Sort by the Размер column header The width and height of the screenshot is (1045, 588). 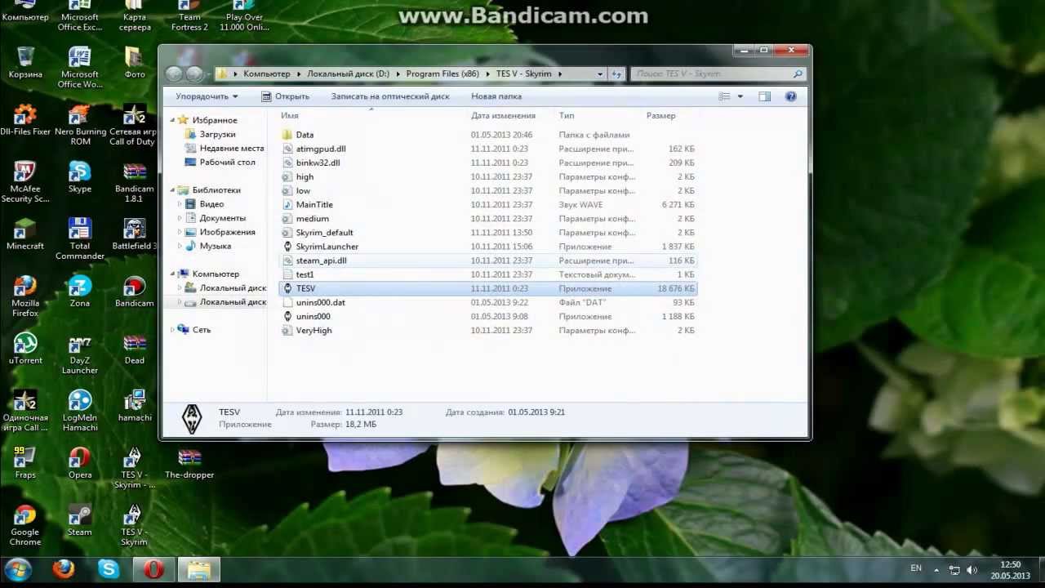click(x=661, y=116)
